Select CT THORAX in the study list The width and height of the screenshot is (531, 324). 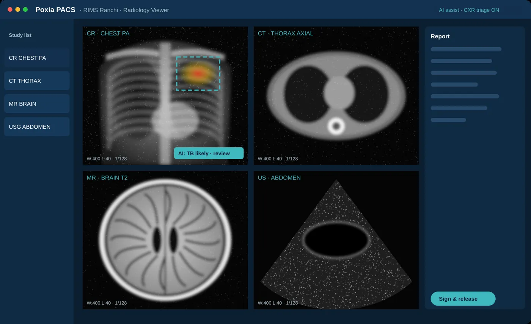(x=37, y=81)
